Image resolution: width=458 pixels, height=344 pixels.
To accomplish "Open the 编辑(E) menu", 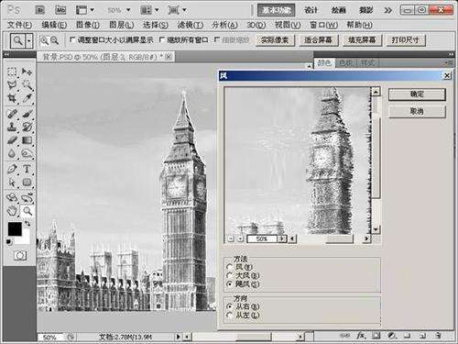I will (x=54, y=25).
